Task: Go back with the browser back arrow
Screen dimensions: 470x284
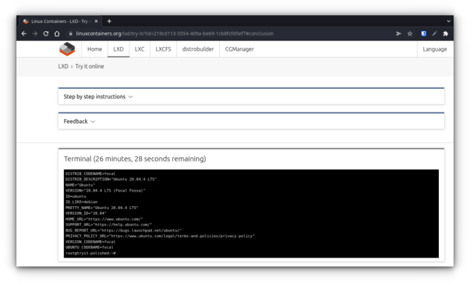Action: click(x=24, y=34)
